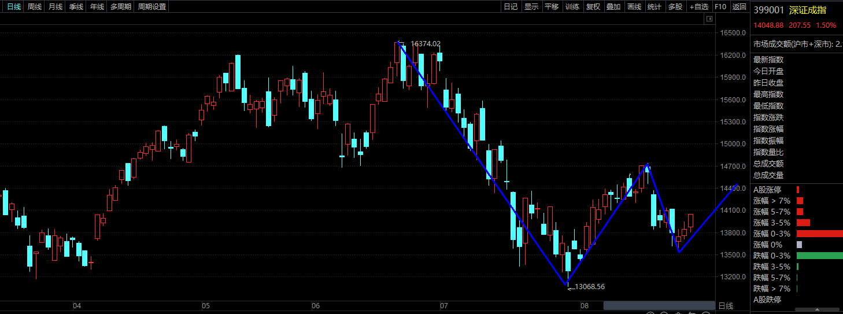843x314 pixels.
Task: Open the 季线 quarterly chart tab
Action: (76, 7)
